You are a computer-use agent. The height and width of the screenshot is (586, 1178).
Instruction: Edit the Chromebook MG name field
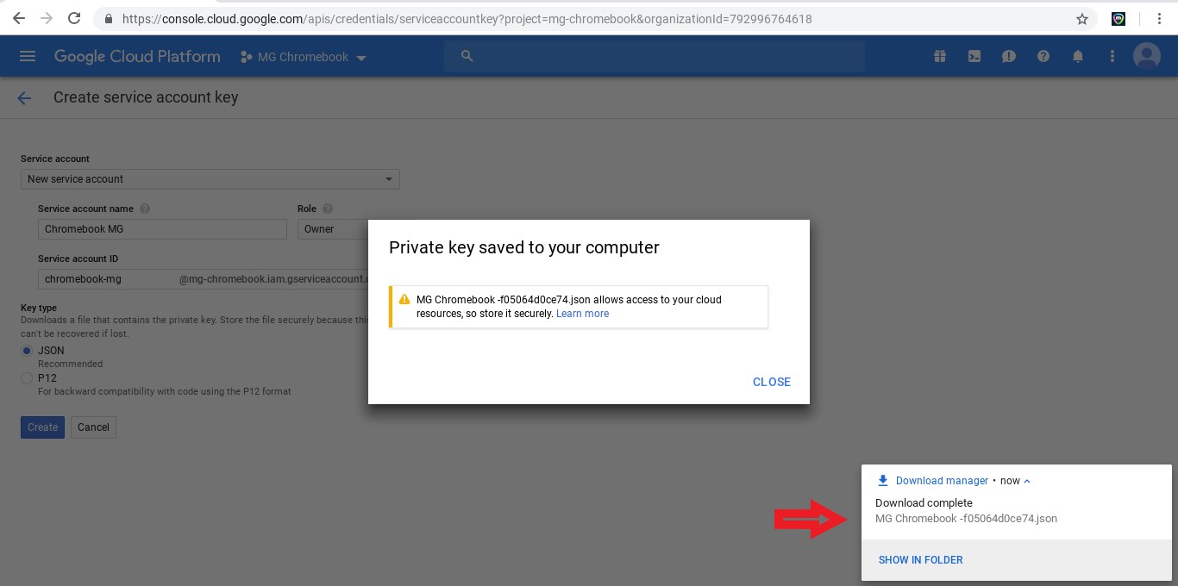coord(162,229)
